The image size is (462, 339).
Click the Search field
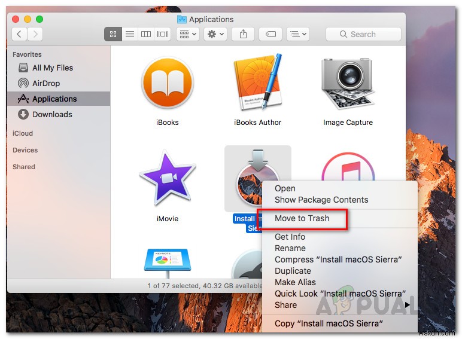(363, 34)
